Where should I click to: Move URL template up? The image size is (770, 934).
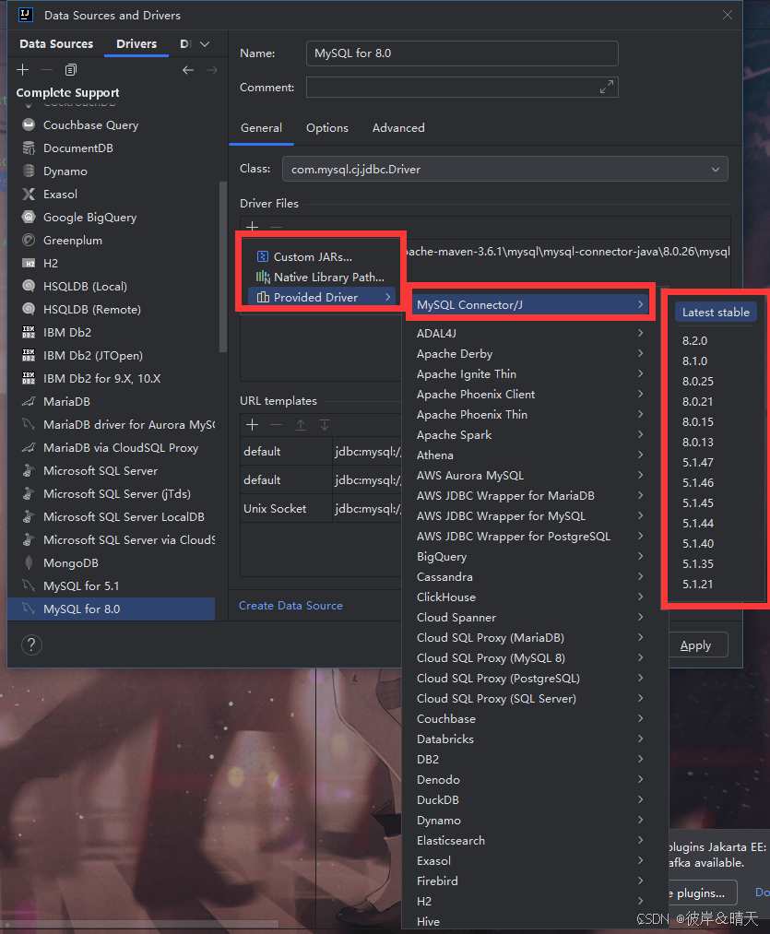click(301, 425)
